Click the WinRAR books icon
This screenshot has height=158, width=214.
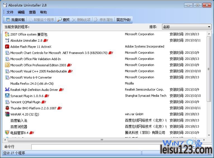point(7,114)
